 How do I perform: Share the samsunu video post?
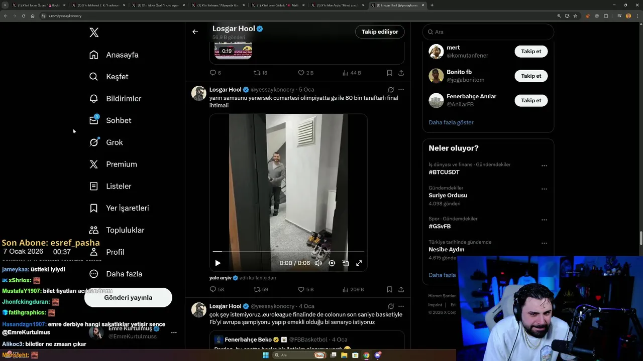click(x=401, y=289)
